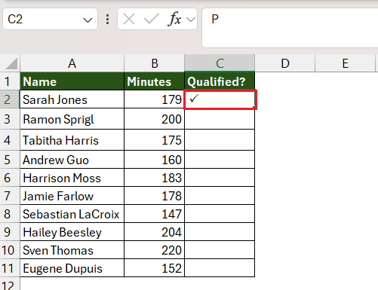Select the Ramon Sprigl name cell
This screenshot has height=290, width=378.
[x=72, y=119]
